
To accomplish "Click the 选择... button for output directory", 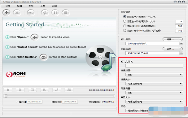I will click(x=170, y=39).
